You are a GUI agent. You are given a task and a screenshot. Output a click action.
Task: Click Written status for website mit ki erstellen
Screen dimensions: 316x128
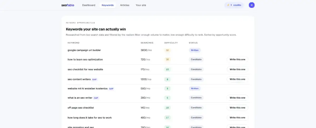pos(195,89)
